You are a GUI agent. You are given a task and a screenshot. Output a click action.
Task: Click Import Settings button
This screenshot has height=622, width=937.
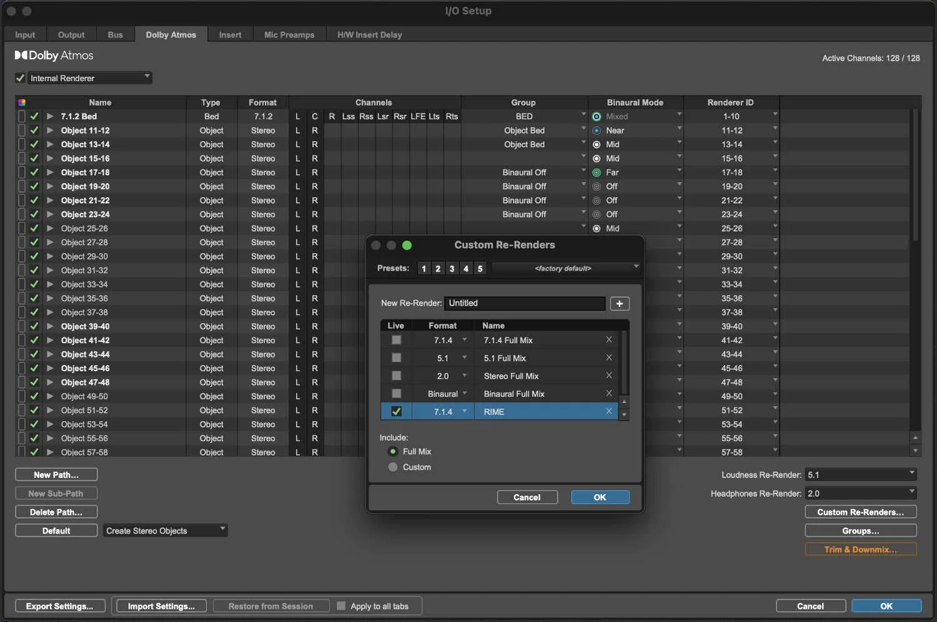click(161, 606)
